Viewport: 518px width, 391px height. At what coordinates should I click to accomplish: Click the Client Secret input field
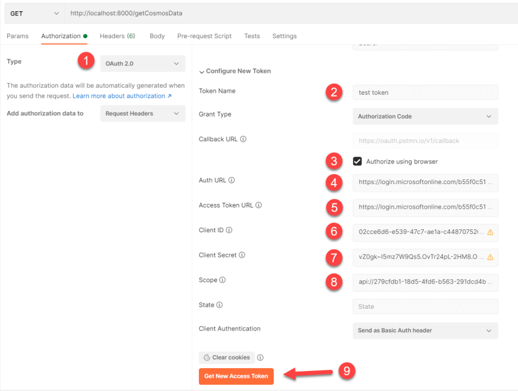[x=425, y=258]
